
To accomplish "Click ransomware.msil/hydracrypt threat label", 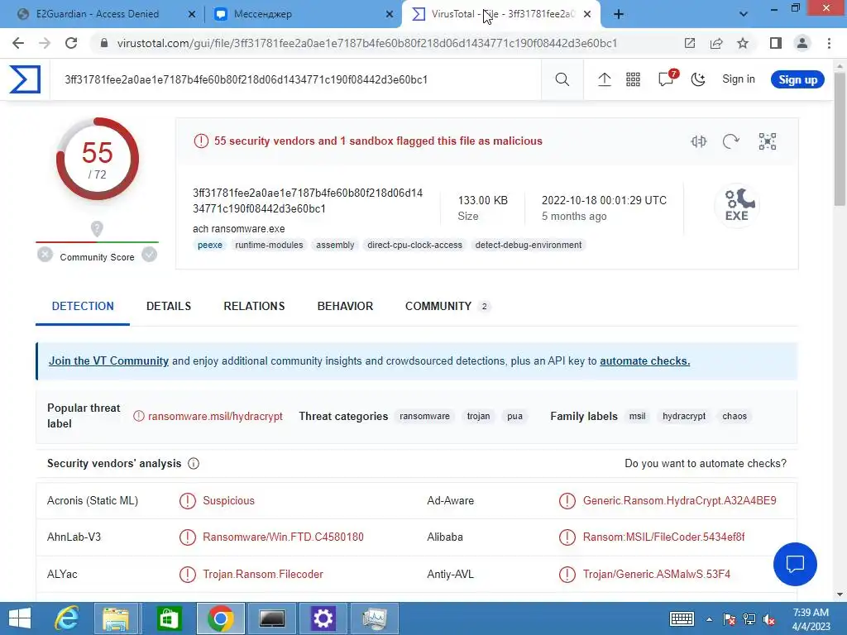I will [215, 417].
